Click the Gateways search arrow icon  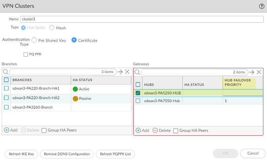[x=251, y=72]
